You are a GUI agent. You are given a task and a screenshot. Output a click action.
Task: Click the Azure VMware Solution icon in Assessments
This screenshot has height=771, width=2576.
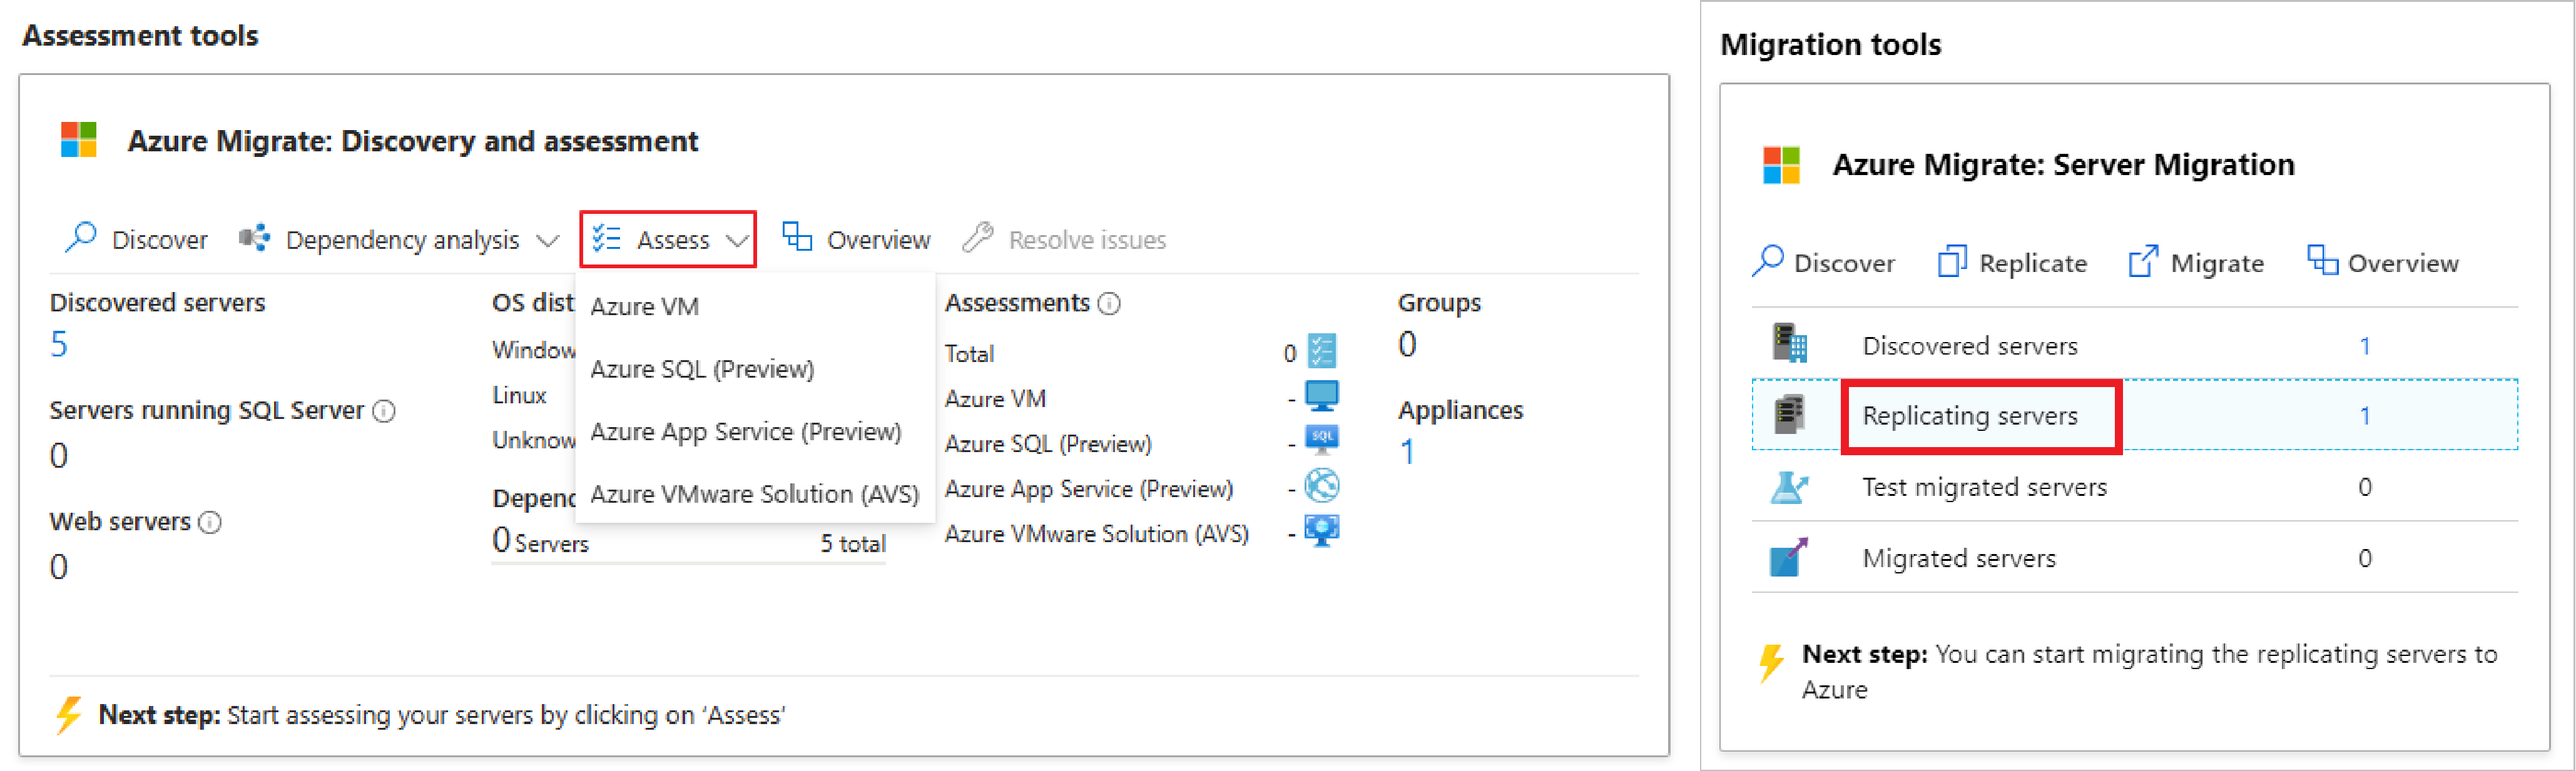[x=1322, y=531]
